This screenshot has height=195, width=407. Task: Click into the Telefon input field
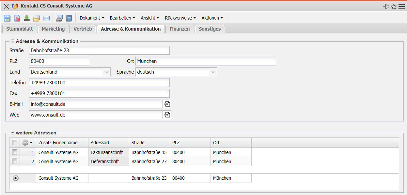click(99, 83)
